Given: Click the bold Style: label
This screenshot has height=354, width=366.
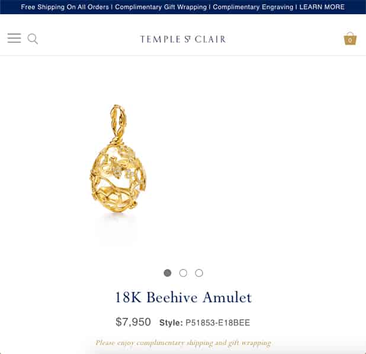Looking at the screenshot, I should (171, 323).
